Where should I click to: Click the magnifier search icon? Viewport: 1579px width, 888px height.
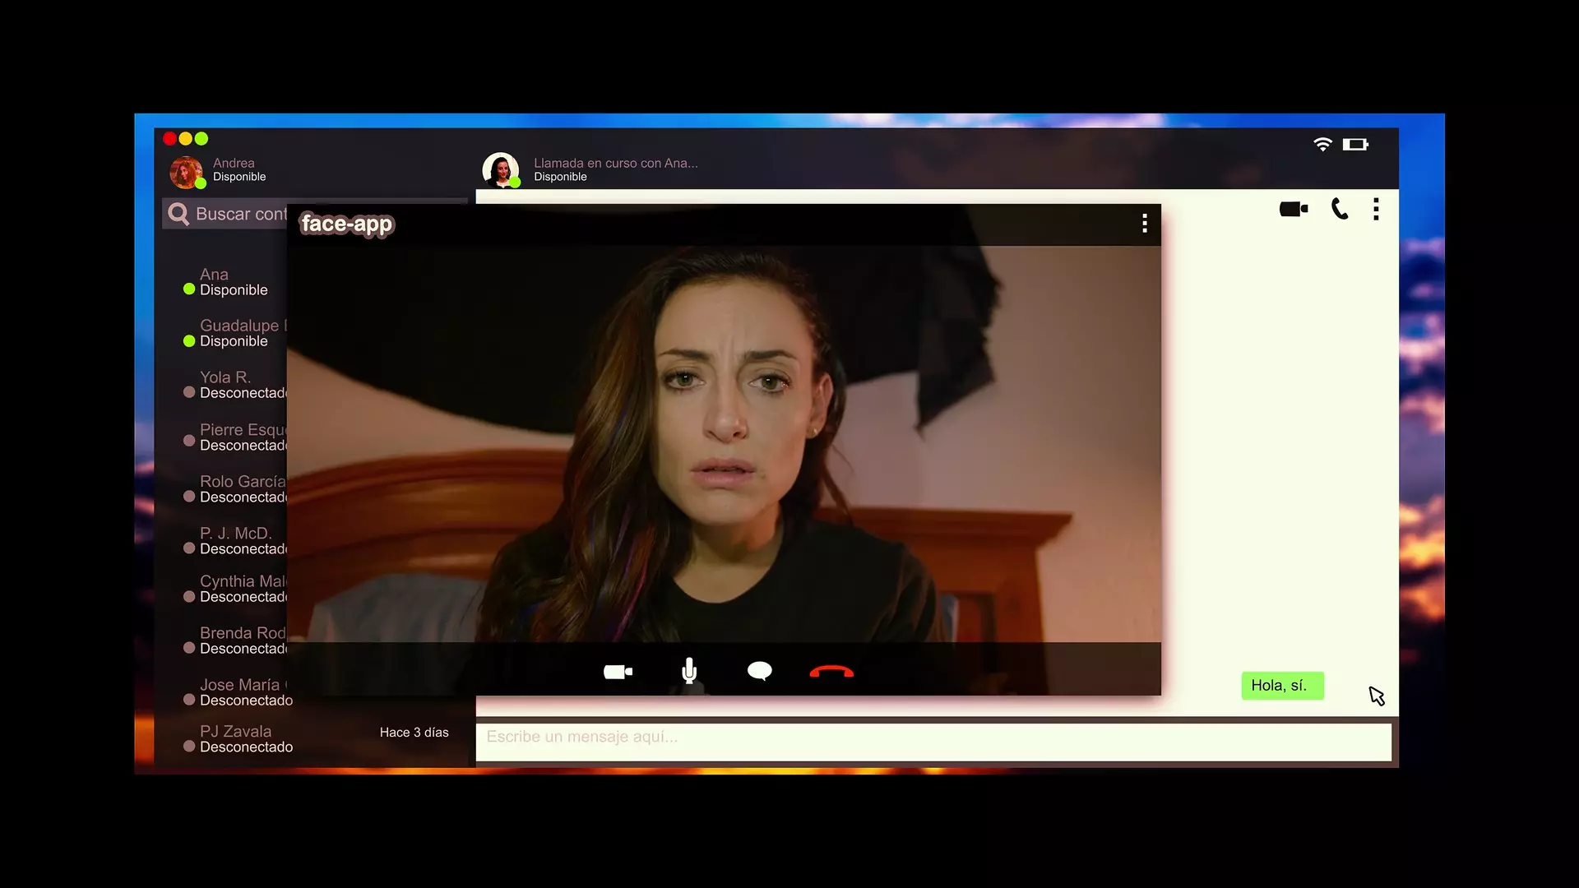[x=178, y=214]
